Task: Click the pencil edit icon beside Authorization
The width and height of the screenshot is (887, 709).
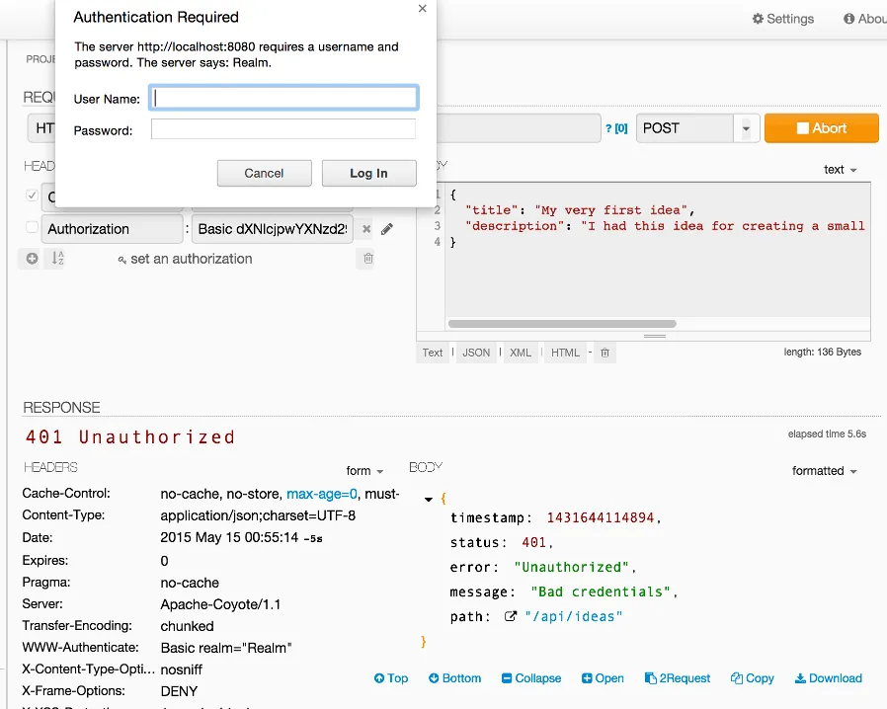Action: tap(387, 229)
